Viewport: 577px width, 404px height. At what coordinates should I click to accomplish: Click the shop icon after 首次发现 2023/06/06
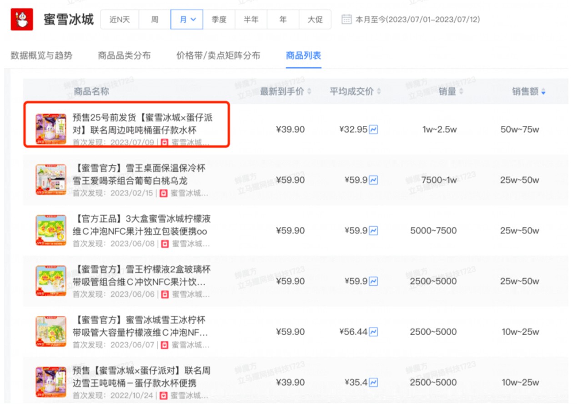165,294
